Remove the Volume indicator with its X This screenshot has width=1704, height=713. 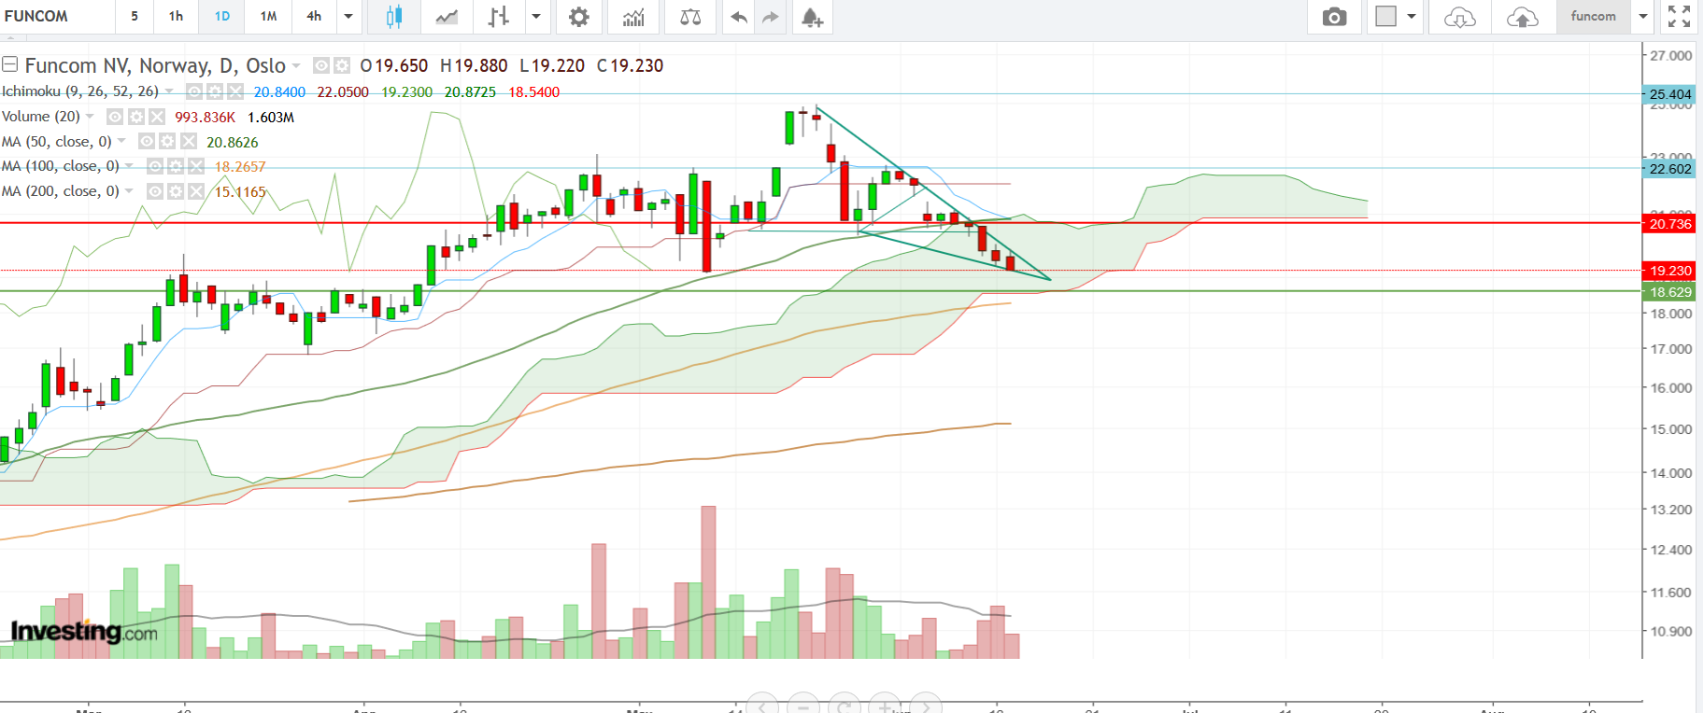pos(156,117)
